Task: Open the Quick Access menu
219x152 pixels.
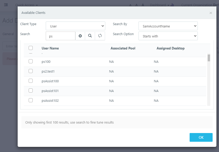Action: 27,5
